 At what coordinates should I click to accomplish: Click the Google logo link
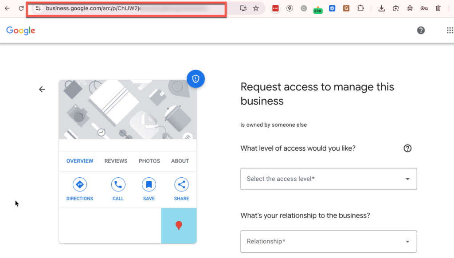[x=20, y=31]
